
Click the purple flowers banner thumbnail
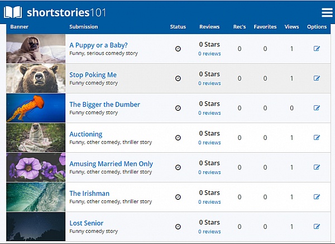point(36,167)
